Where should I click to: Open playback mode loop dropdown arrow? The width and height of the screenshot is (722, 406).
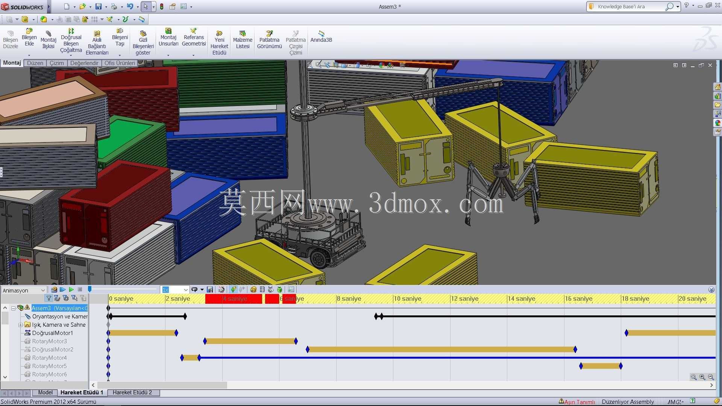click(x=202, y=289)
